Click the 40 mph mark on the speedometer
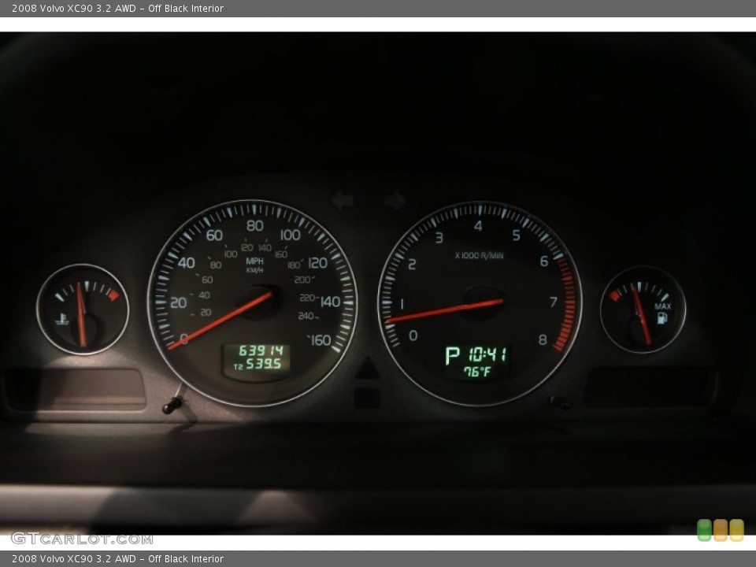Viewport: 756px width, 567px height. click(186, 263)
